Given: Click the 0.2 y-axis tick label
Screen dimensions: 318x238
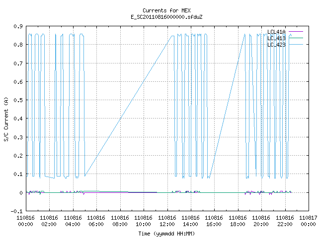Looking at the screenshot, I should coord(18,156).
